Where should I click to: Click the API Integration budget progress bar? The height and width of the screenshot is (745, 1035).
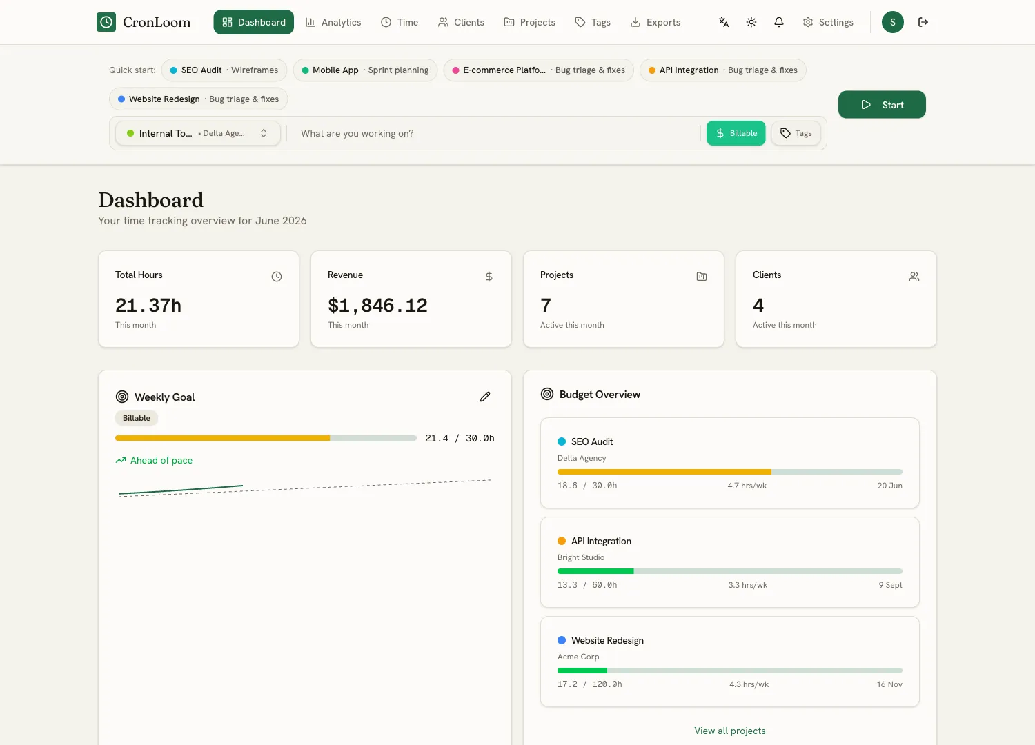pyautogui.click(x=730, y=571)
